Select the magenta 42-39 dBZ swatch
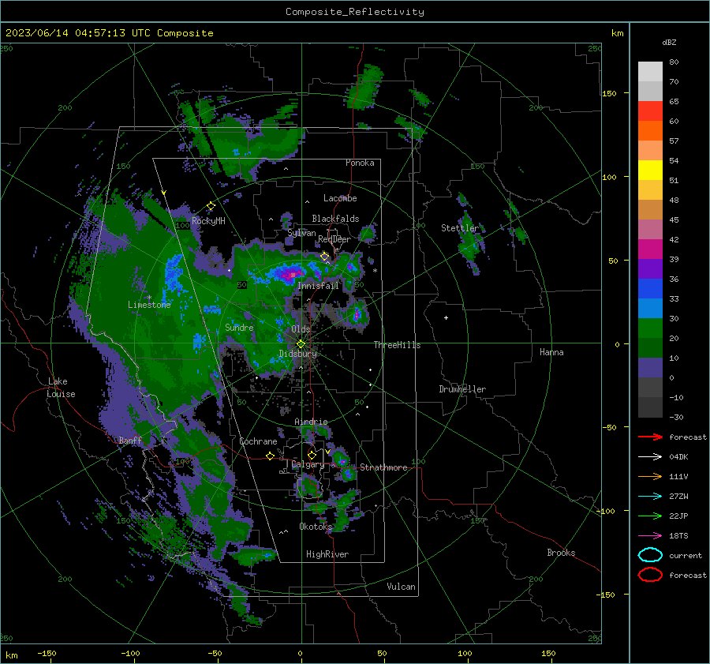Viewport: 710px width, 664px height. tap(650, 249)
